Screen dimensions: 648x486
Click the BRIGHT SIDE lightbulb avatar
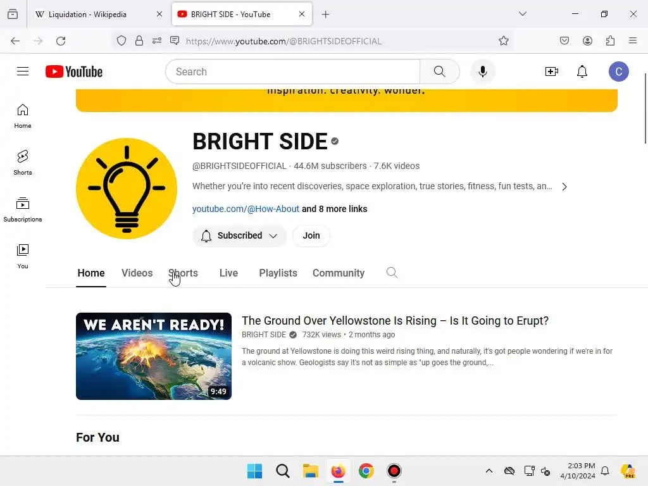pos(127,189)
